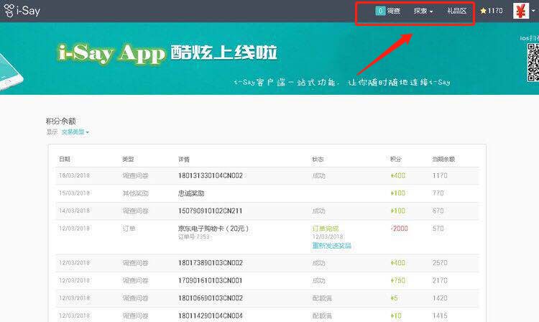
Task: Click the survey count badge showing 0
Action: pos(379,11)
